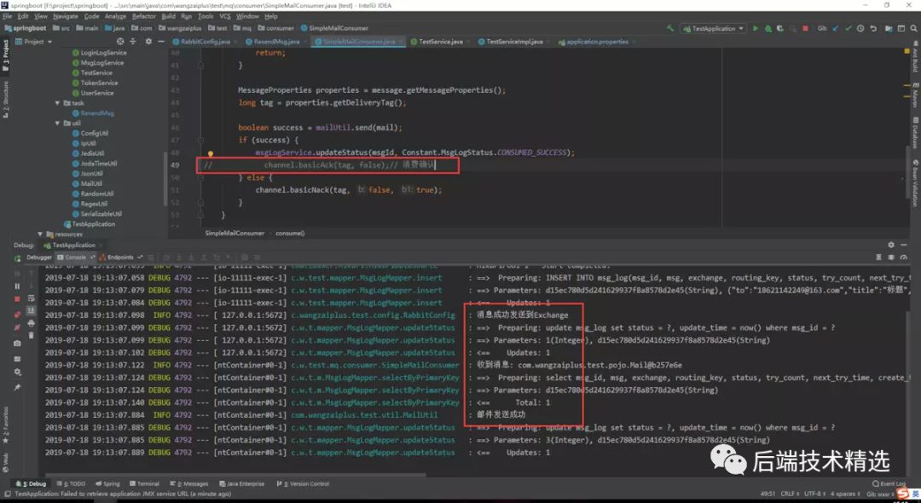Viewport: 921px width, 503px height.
Task: Select MailUtil in the project tree
Action: (x=91, y=183)
